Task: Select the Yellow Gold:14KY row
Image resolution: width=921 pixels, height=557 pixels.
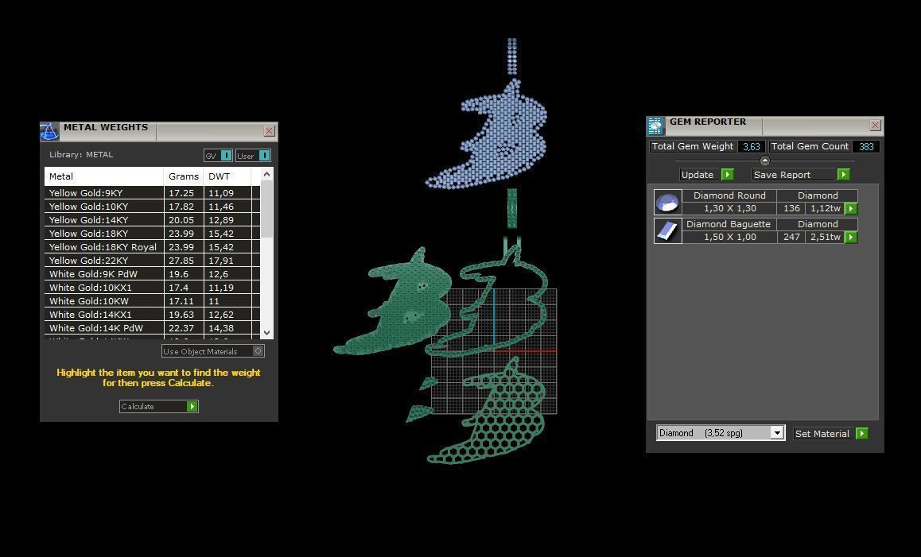Action: [152, 219]
